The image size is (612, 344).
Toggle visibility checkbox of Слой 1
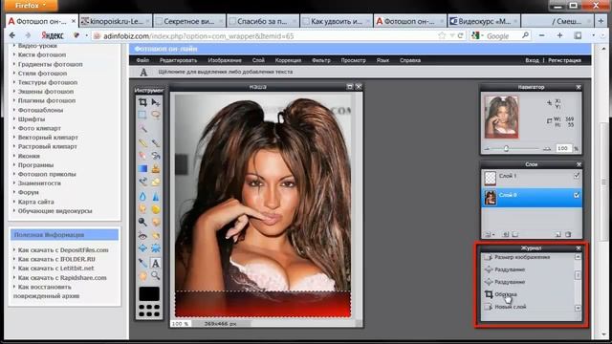pyautogui.click(x=577, y=176)
